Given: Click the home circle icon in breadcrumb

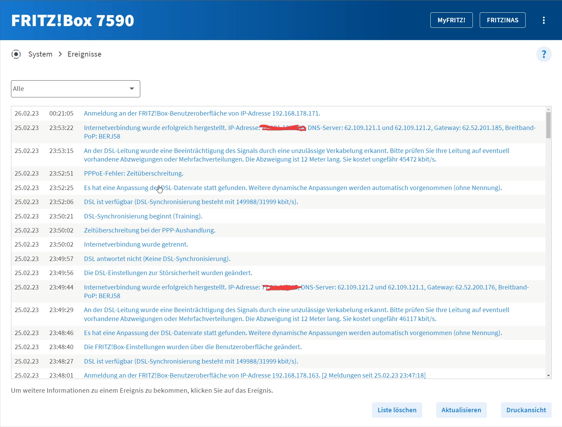Looking at the screenshot, I should pos(16,54).
